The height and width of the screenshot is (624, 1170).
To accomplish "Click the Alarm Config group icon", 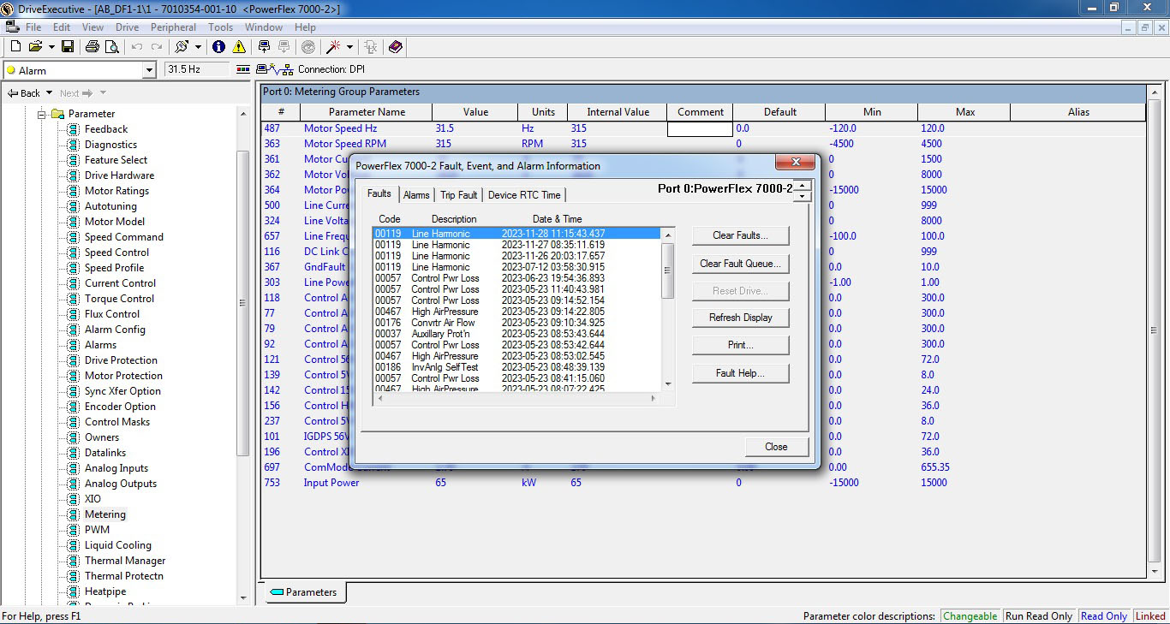I will click(74, 330).
